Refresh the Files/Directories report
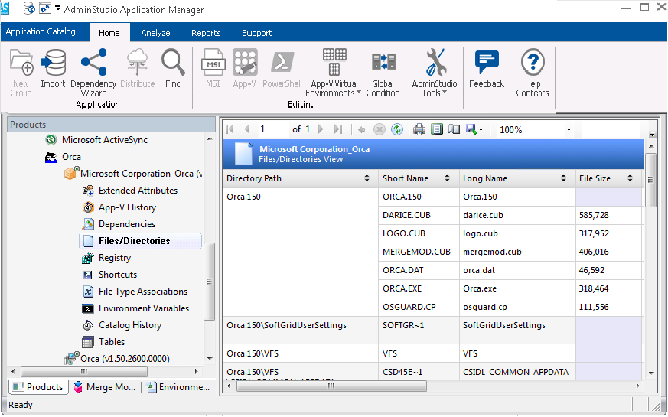668x417 pixels. (396, 129)
